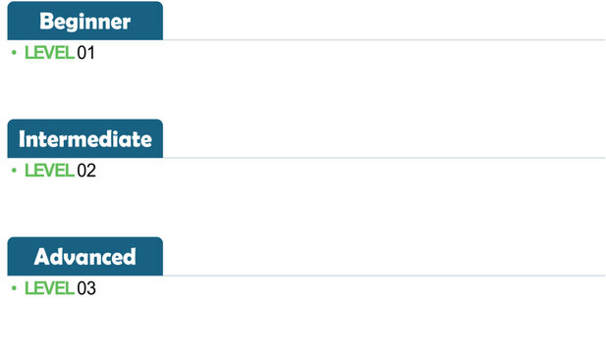
Task: Click the letter B in Beginner
Action: pyautogui.click(x=45, y=21)
